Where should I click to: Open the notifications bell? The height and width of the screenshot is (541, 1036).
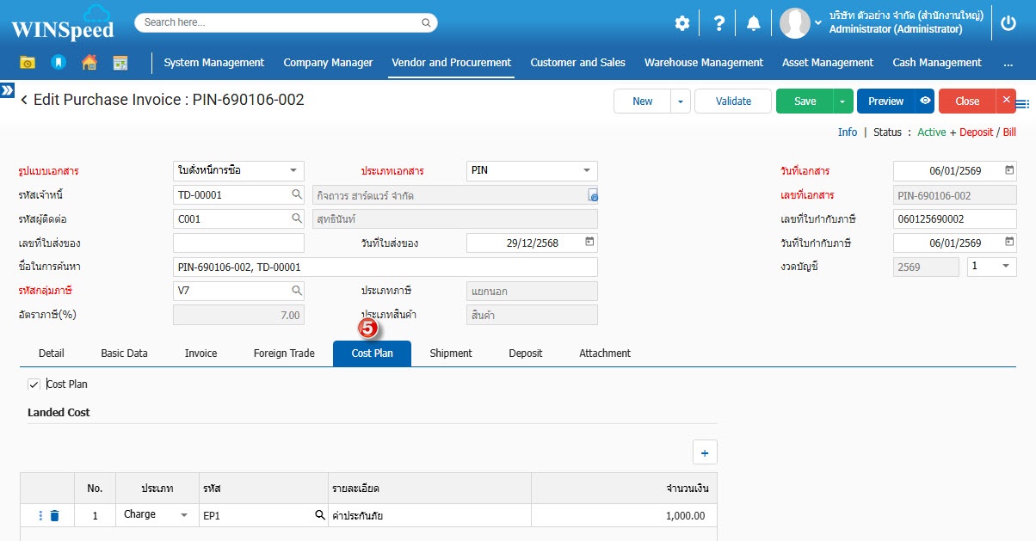[754, 23]
